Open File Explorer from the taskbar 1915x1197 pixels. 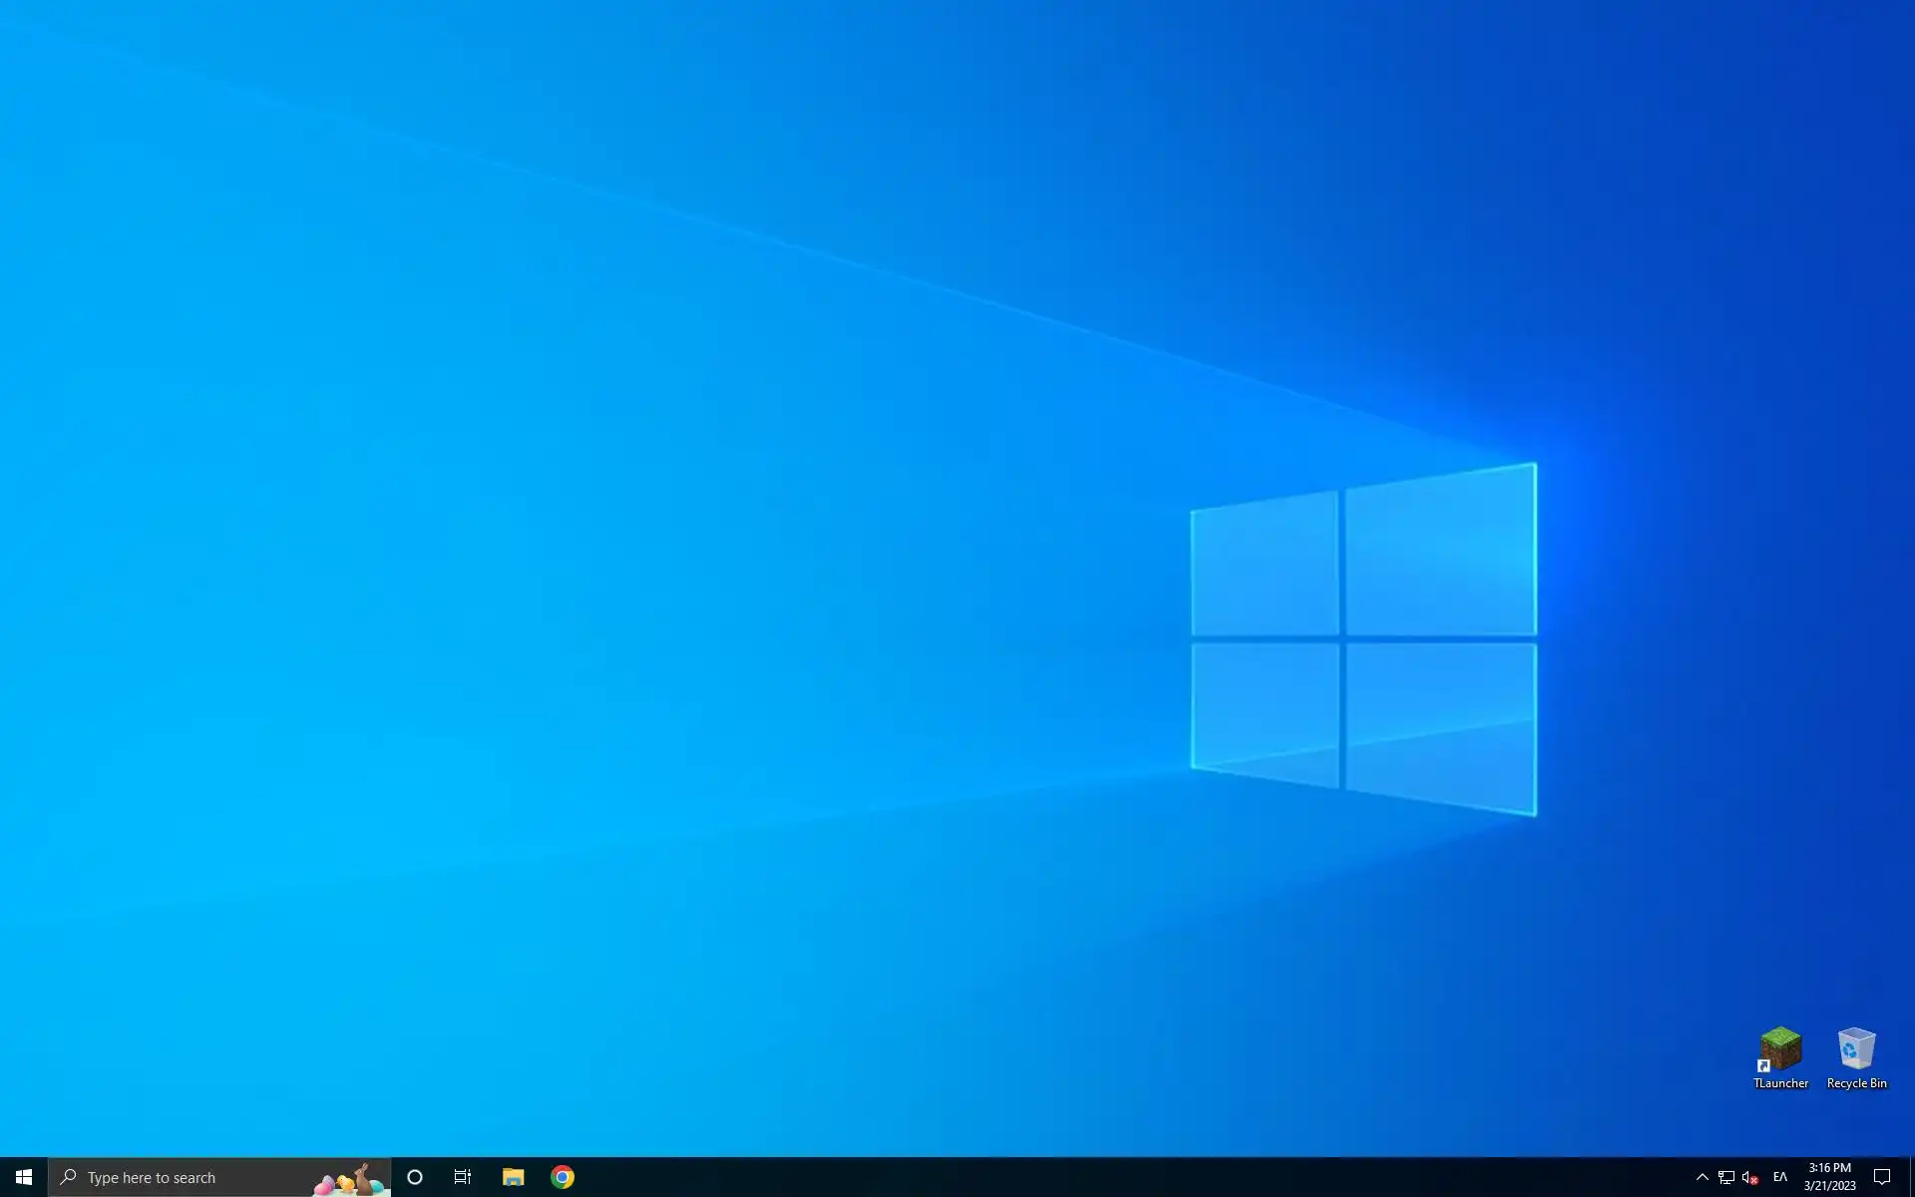tap(513, 1177)
